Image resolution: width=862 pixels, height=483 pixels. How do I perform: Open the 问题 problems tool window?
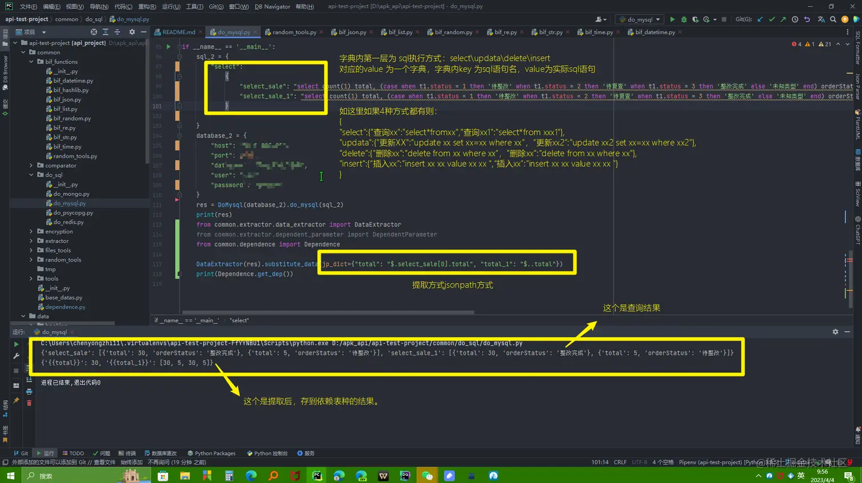(x=101, y=453)
